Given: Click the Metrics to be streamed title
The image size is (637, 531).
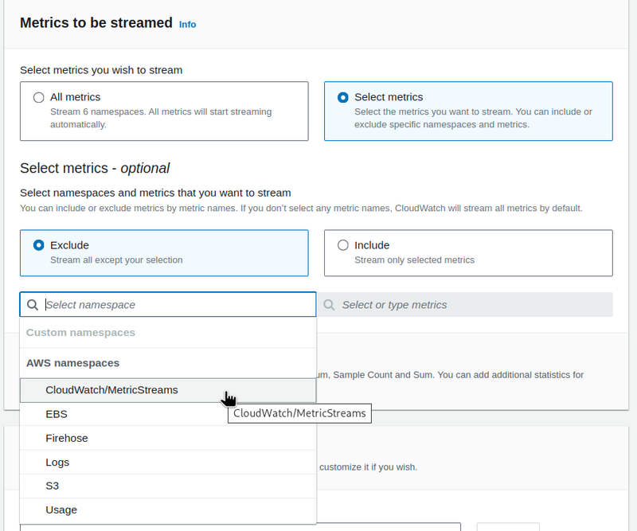Looking at the screenshot, I should (96, 23).
